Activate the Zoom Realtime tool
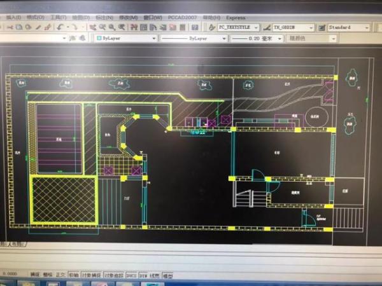 pos(103,27)
